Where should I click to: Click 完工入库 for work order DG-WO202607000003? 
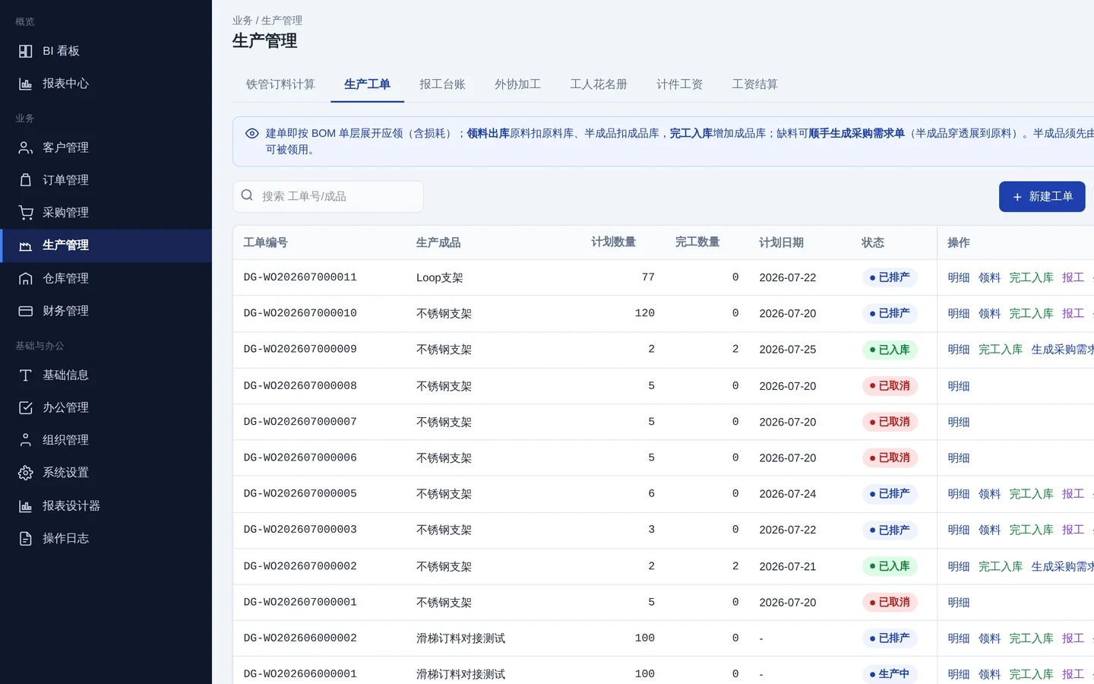click(x=1031, y=530)
